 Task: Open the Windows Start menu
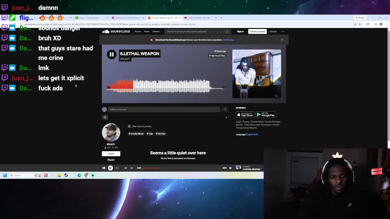5,175
